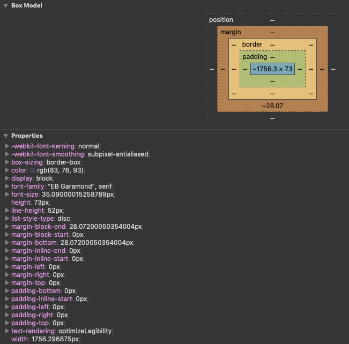Image resolution: width=349 pixels, height=344 pixels.
Task: Expand font-family property
Action: point(7,186)
